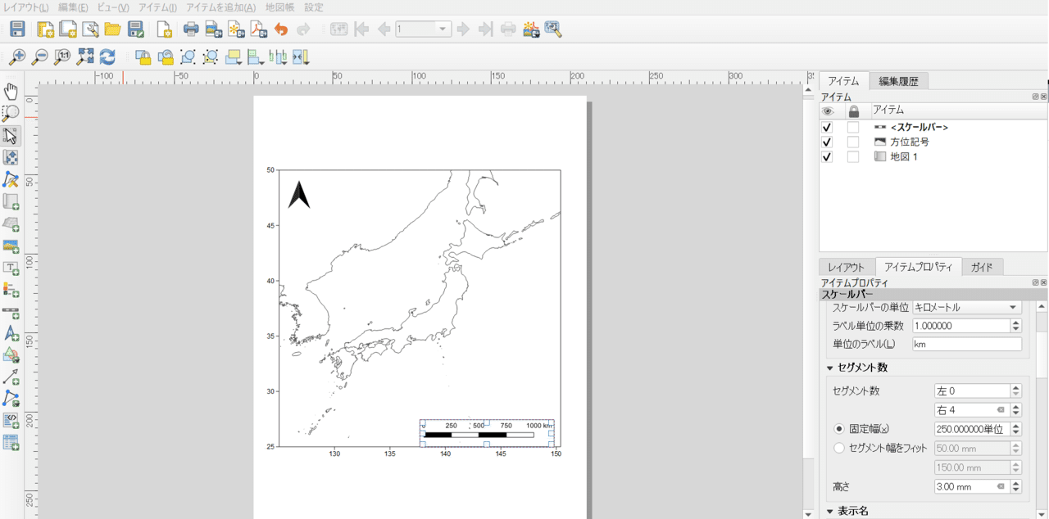Viewport: 1049px width, 519px height.
Task: Activate the Select/Move Item tool
Action: coord(11,136)
